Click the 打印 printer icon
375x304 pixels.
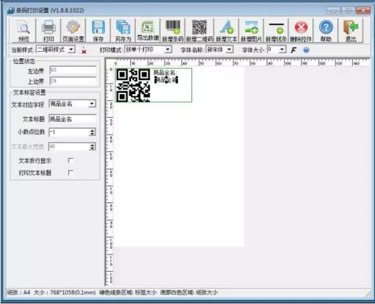pos(49,30)
